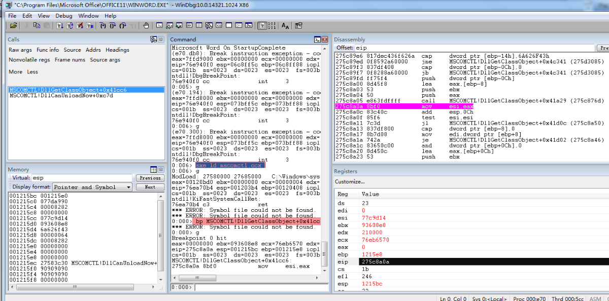Click the Command panel prompt icon
The width and height of the screenshot is (609, 301).
[317, 40]
